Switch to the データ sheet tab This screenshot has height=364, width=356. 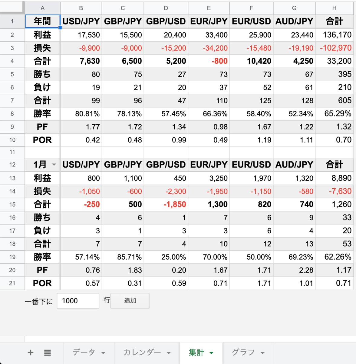point(89,352)
